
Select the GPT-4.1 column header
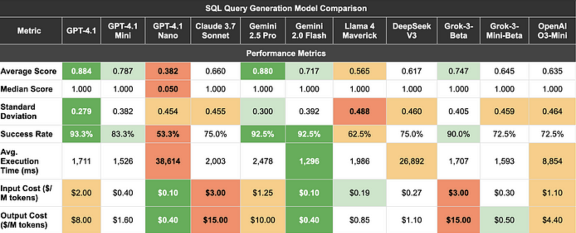point(81,31)
